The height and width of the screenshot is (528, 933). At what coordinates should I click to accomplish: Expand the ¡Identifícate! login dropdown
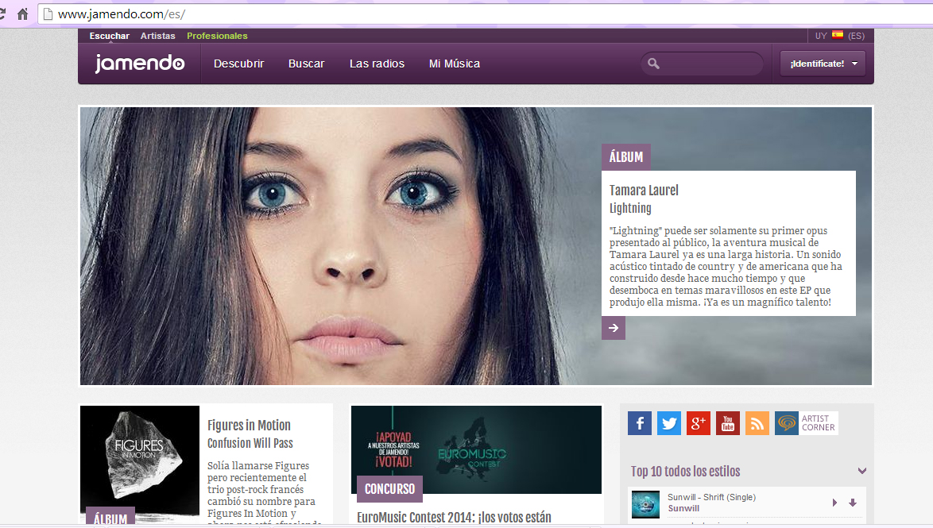[823, 64]
